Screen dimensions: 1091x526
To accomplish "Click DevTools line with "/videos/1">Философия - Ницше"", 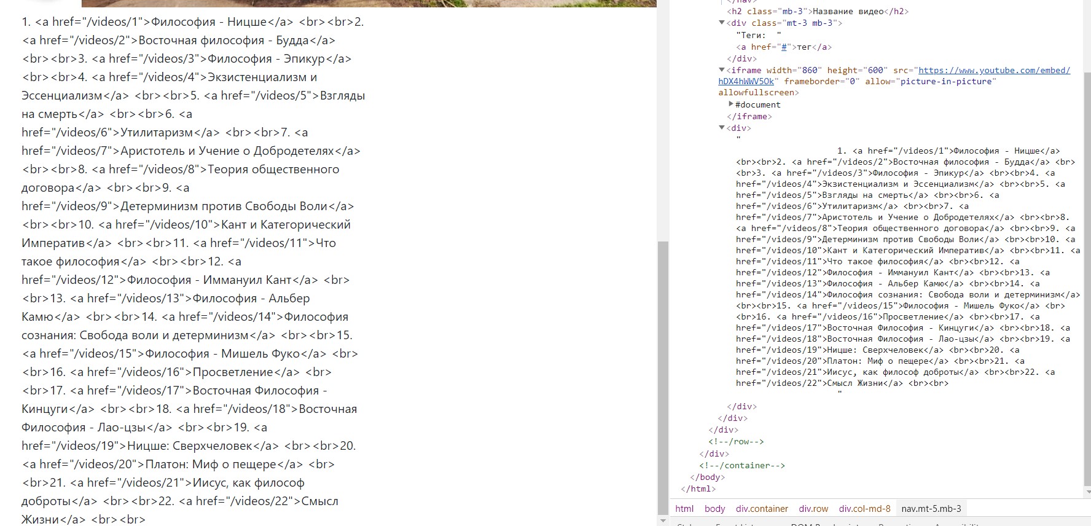I will click(949, 151).
